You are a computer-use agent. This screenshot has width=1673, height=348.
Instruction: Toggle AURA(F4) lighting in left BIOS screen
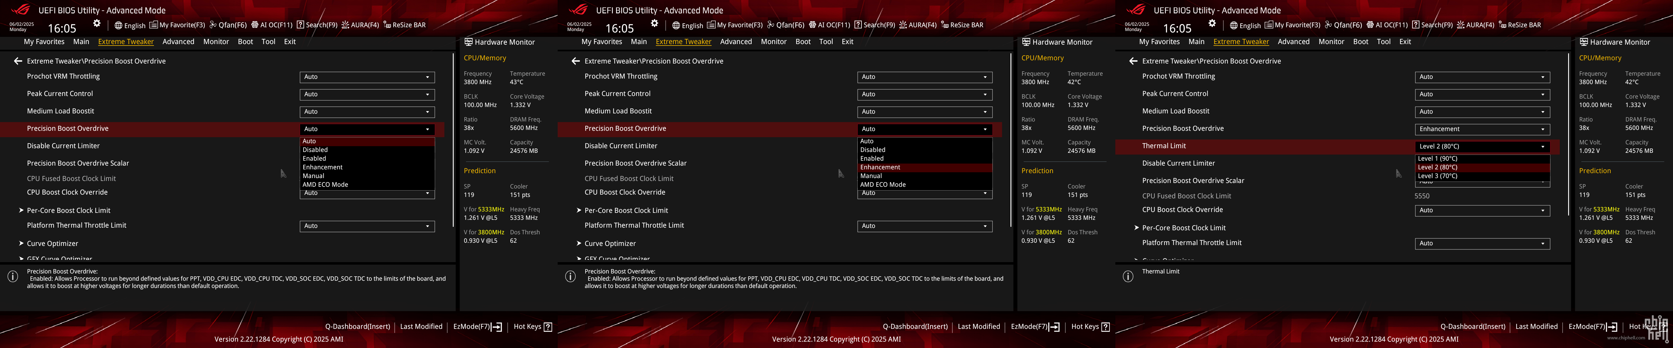(x=360, y=25)
